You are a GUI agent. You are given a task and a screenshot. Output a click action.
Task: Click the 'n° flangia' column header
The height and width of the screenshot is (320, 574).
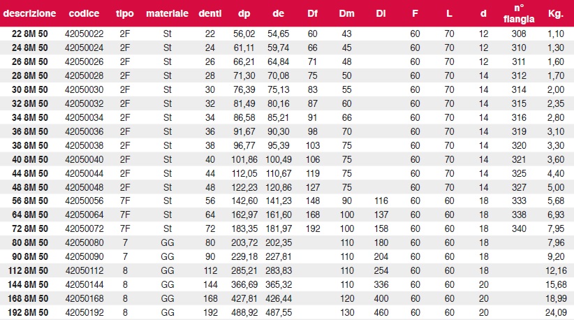coord(519,13)
